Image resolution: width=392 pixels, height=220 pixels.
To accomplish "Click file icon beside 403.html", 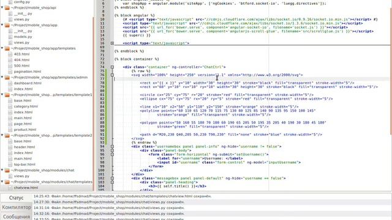I will (x=10, y=54).
